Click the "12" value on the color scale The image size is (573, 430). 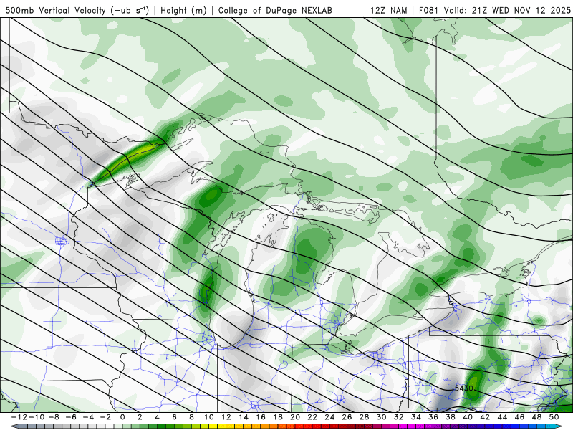(x=226, y=417)
